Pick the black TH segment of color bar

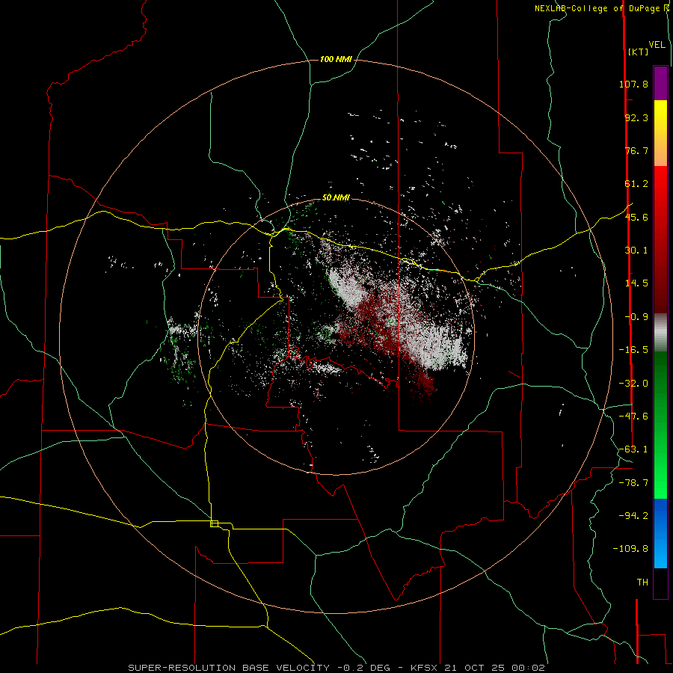(660, 583)
